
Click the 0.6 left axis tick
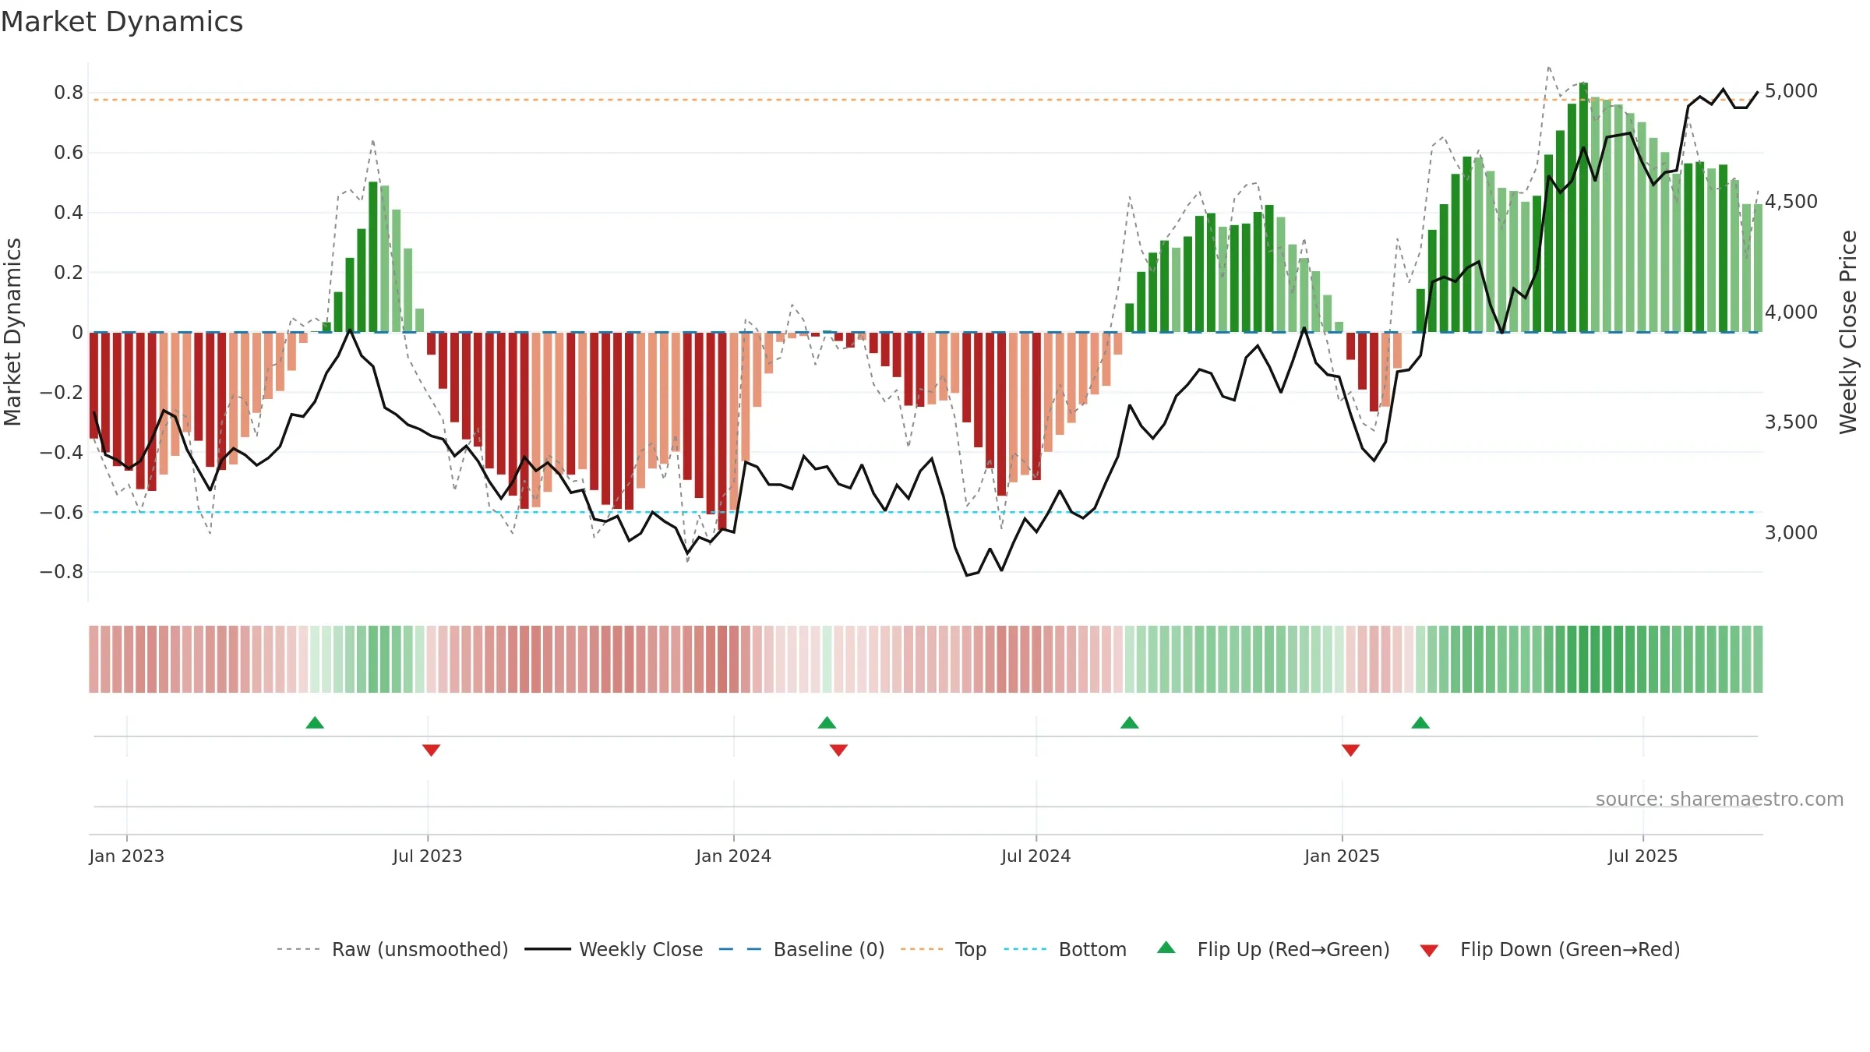tap(69, 153)
